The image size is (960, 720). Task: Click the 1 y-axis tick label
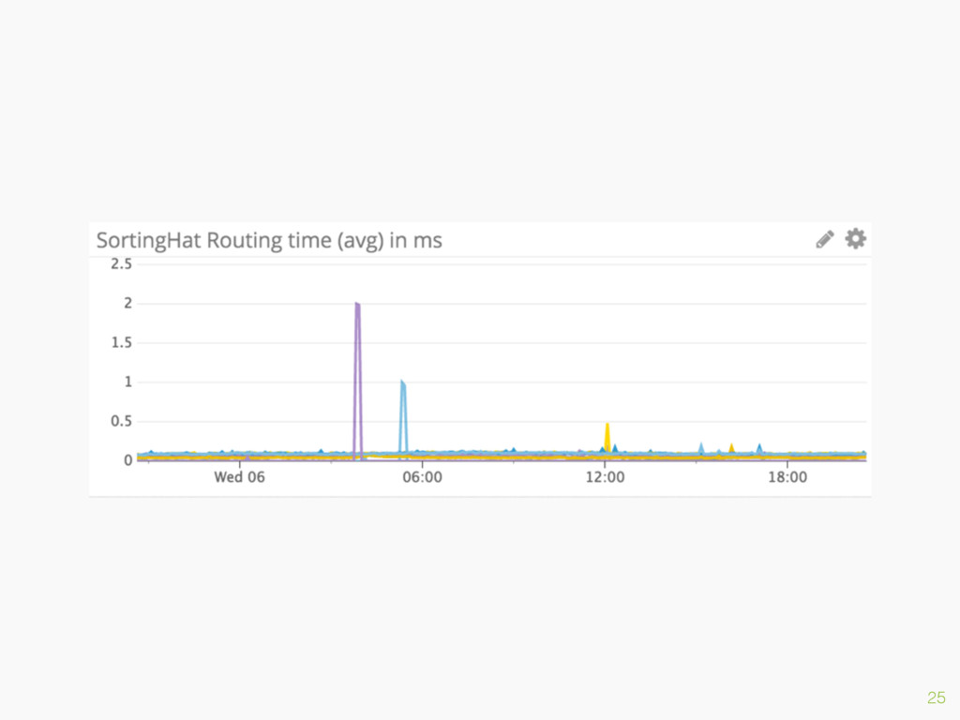pyautogui.click(x=127, y=382)
